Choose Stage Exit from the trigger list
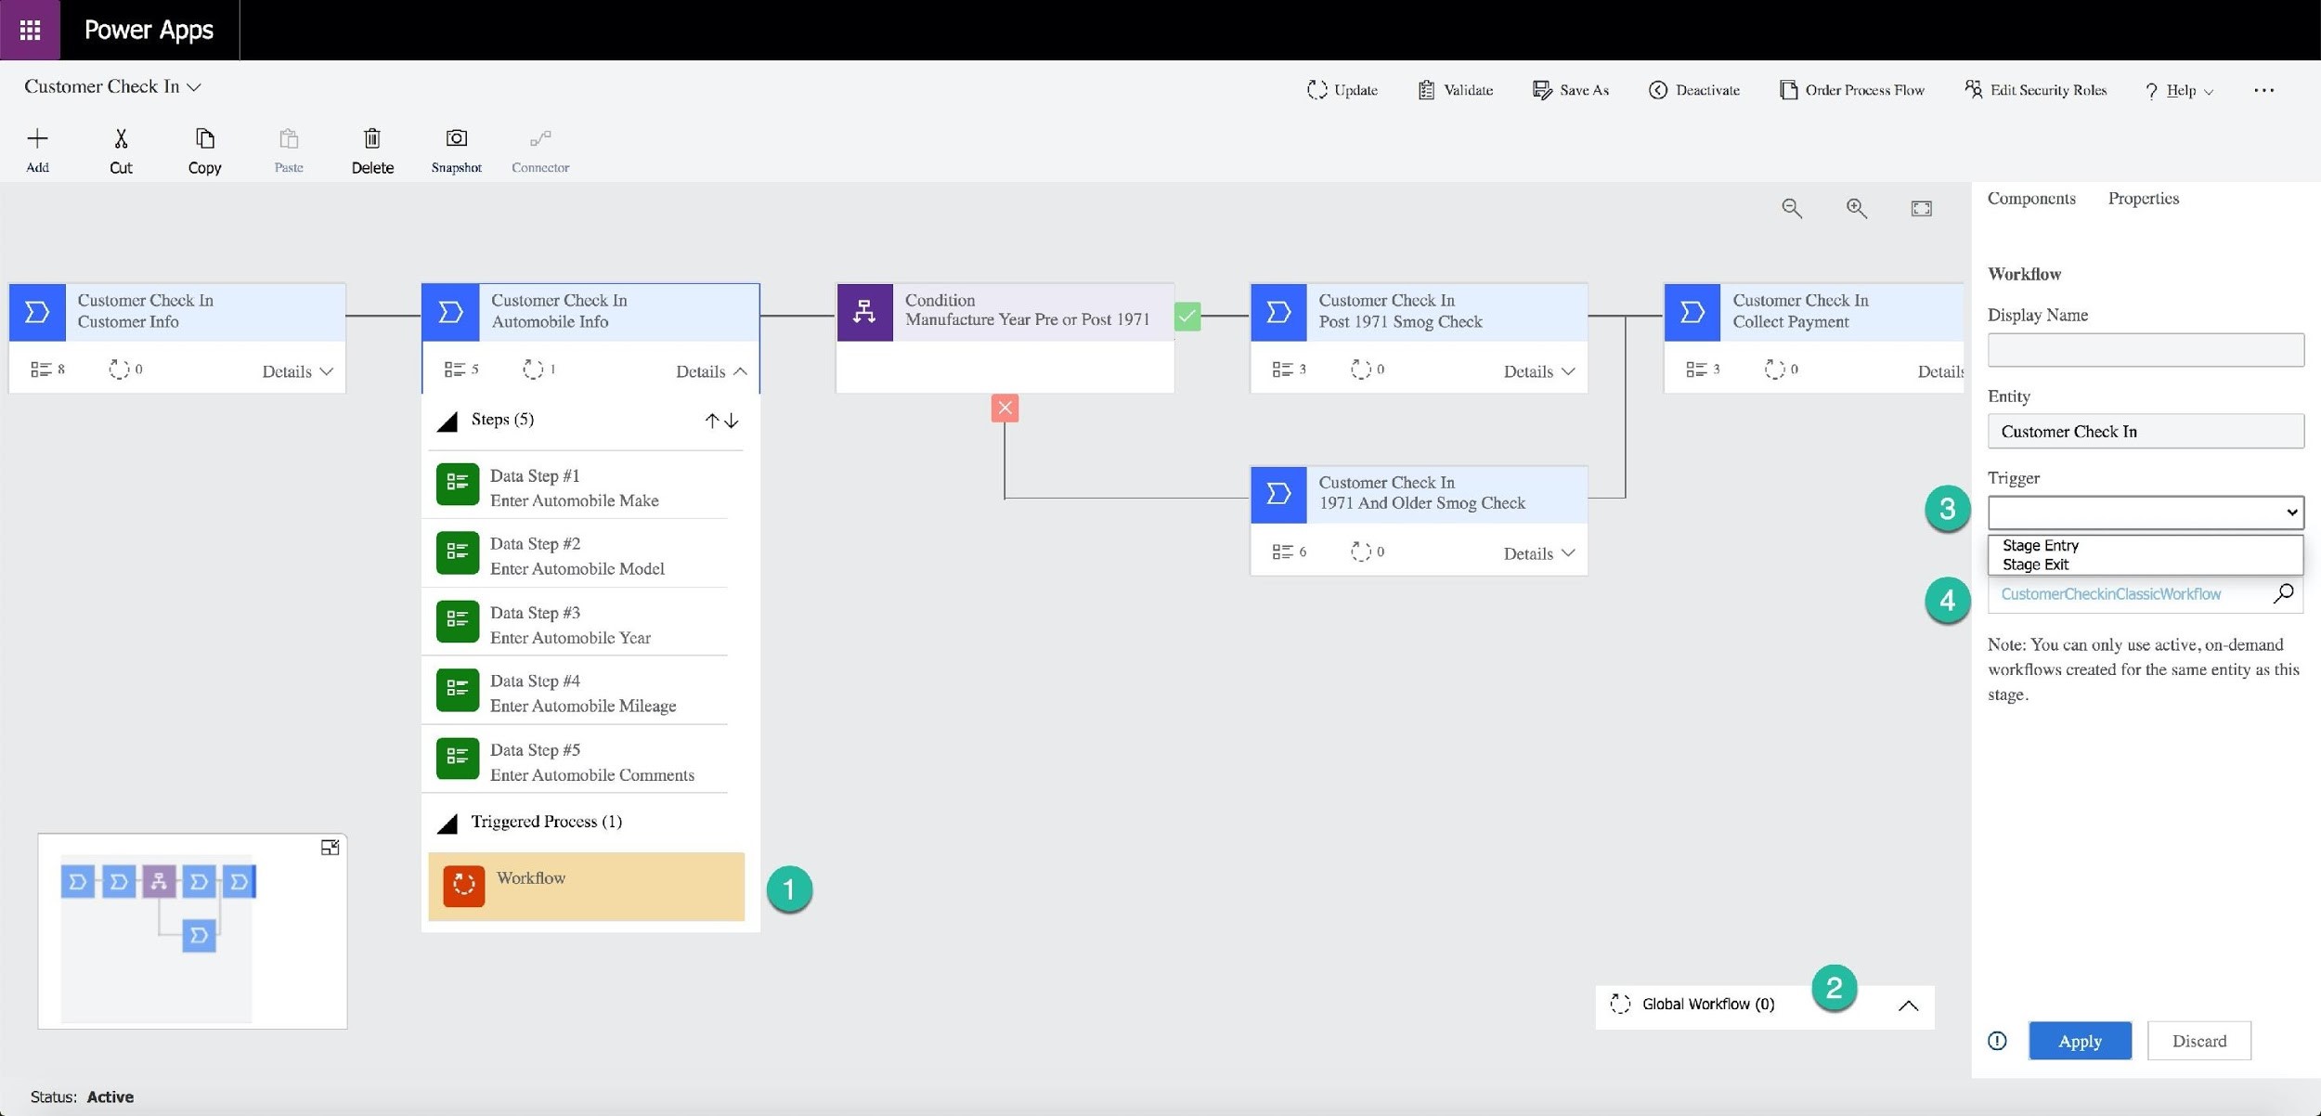Image resolution: width=2321 pixels, height=1116 pixels. click(x=2035, y=564)
